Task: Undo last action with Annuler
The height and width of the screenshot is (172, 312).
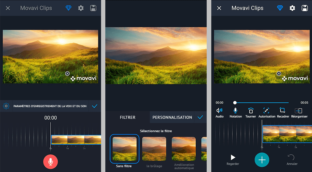Action: (x=292, y=159)
